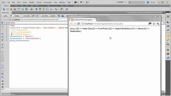This screenshot has width=171, height=96.
Task: Click Collapse Full Tag icon
Action: coord(2,34)
